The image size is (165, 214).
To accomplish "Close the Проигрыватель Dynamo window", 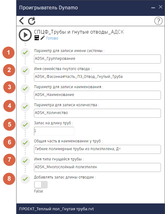I will coord(161,7).
